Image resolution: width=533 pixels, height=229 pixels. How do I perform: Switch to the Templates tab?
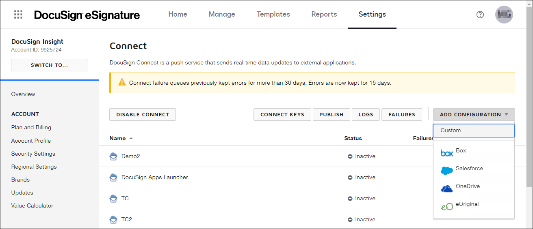point(273,14)
